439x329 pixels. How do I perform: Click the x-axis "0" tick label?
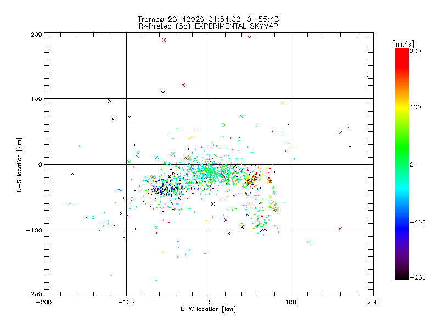click(209, 302)
